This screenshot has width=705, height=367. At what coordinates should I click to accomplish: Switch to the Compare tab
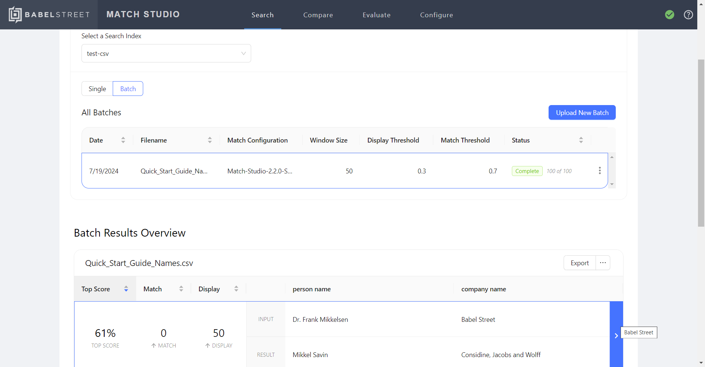(x=318, y=15)
